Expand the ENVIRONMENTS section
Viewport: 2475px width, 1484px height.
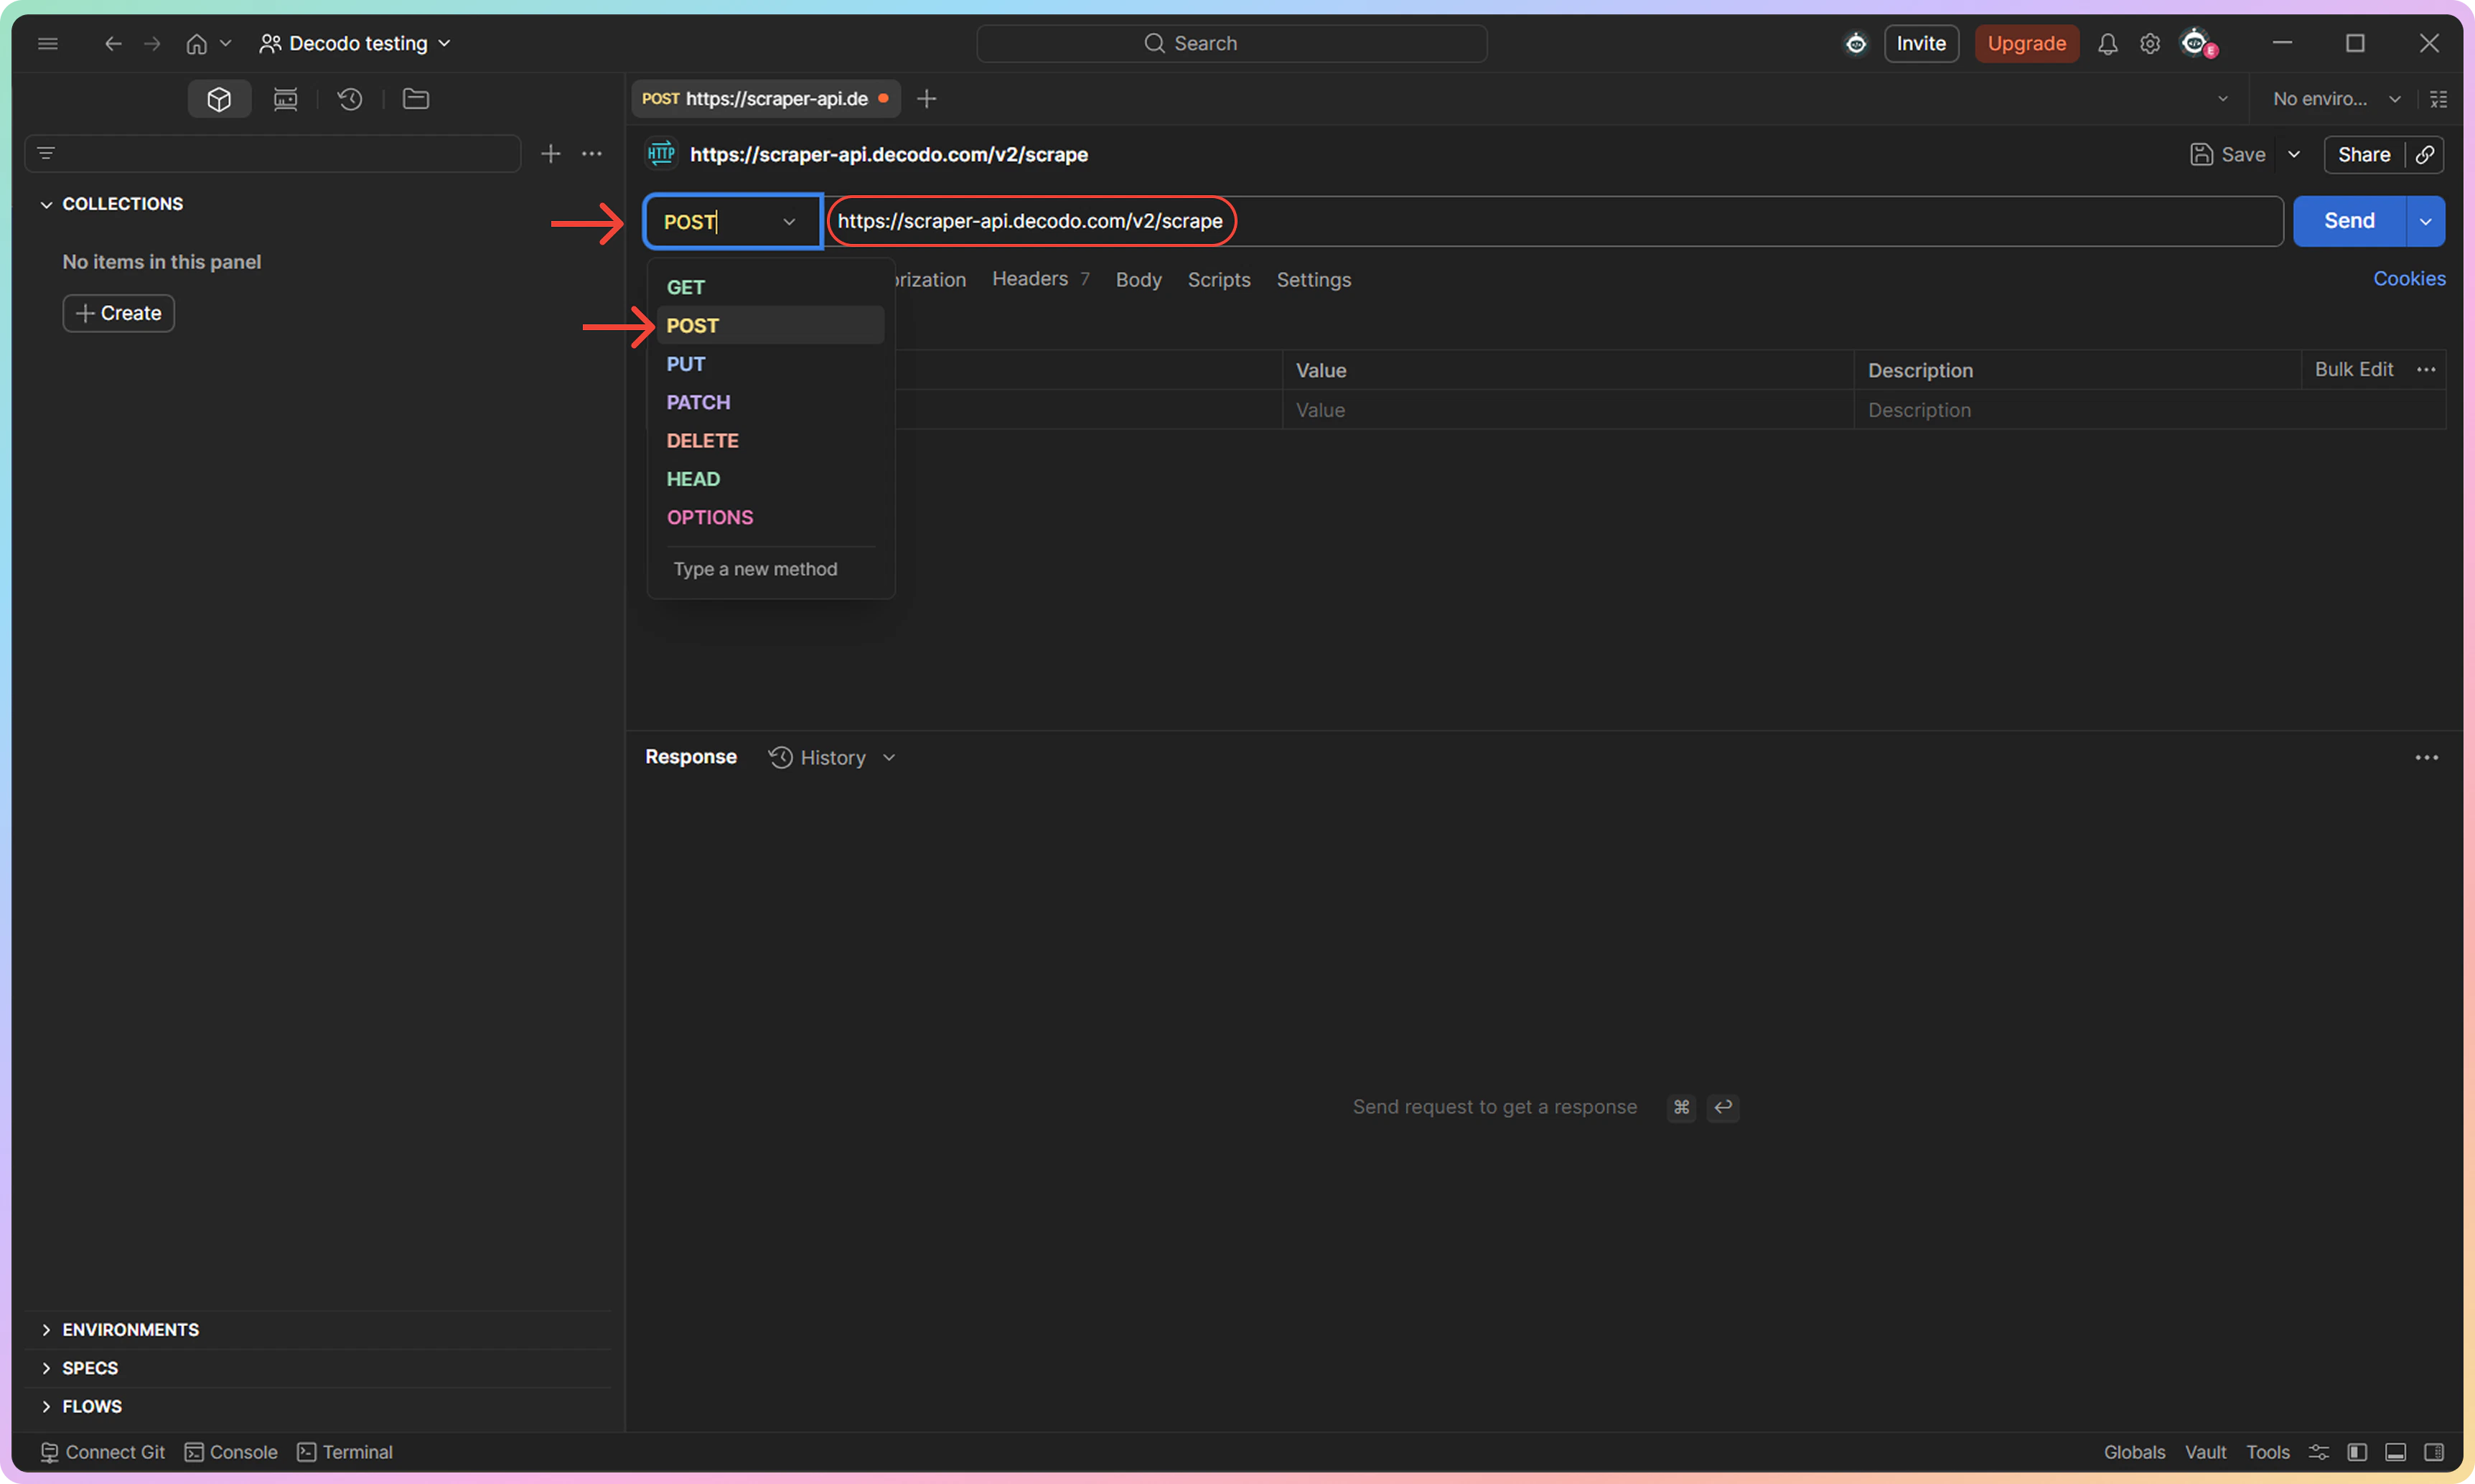130,1329
